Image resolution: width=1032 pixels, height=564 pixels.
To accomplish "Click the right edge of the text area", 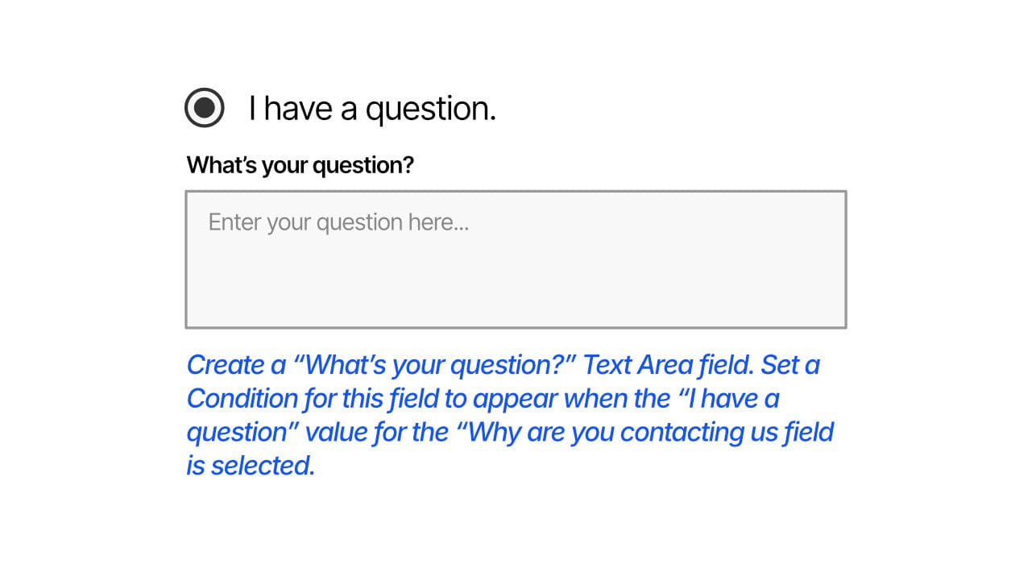I will coord(845,258).
